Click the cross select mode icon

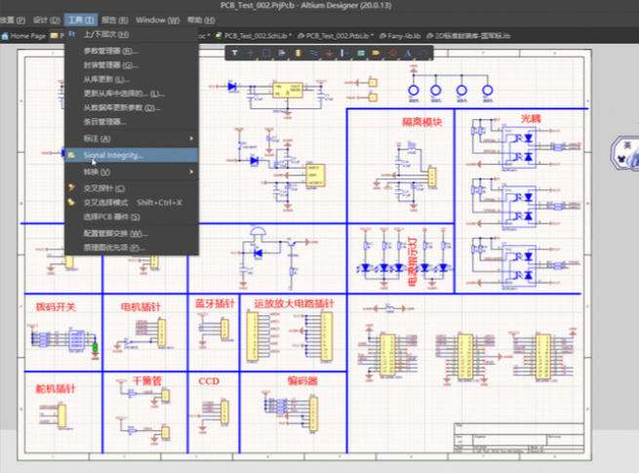click(71, 202)
